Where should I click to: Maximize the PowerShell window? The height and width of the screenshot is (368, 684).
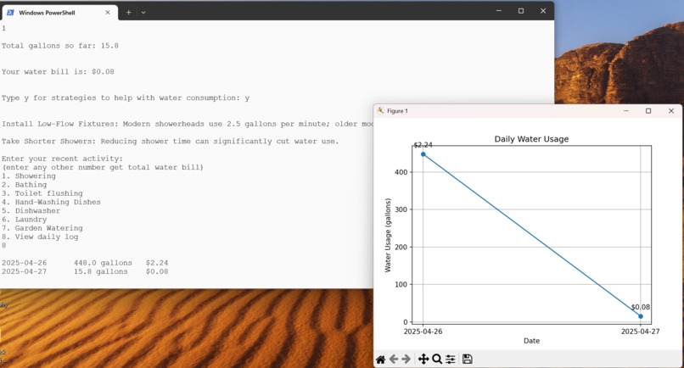click(521, 11)
